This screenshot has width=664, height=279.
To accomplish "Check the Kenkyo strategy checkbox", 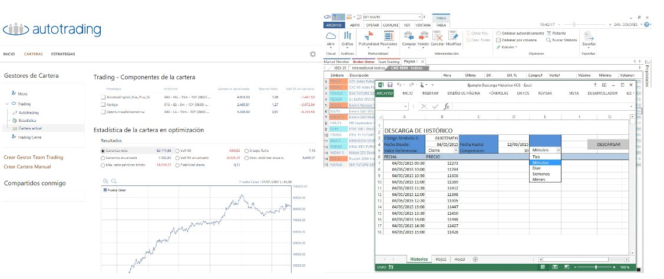I will click(x=103, y=104).
